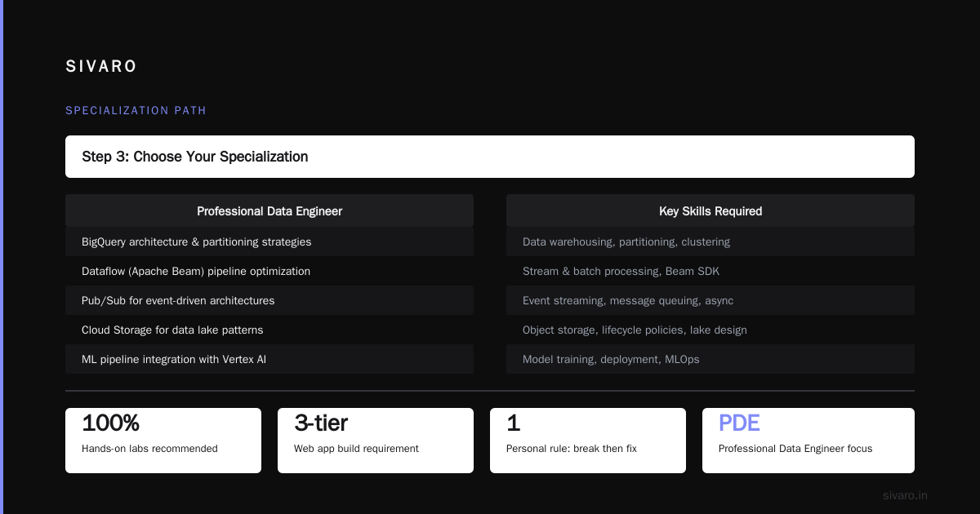Open the sivaro.in footer link
The height and width of the screenshot is (514, 980).
tap(905, 495)
